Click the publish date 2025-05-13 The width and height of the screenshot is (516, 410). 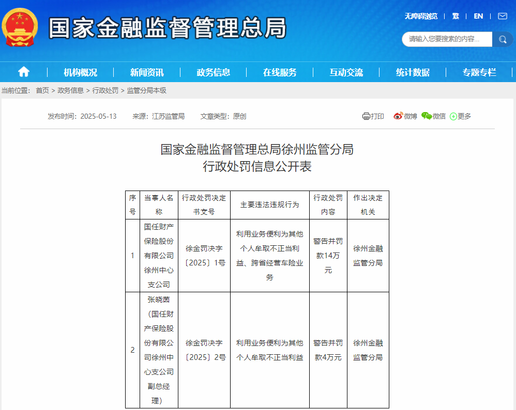pos(98,116)
